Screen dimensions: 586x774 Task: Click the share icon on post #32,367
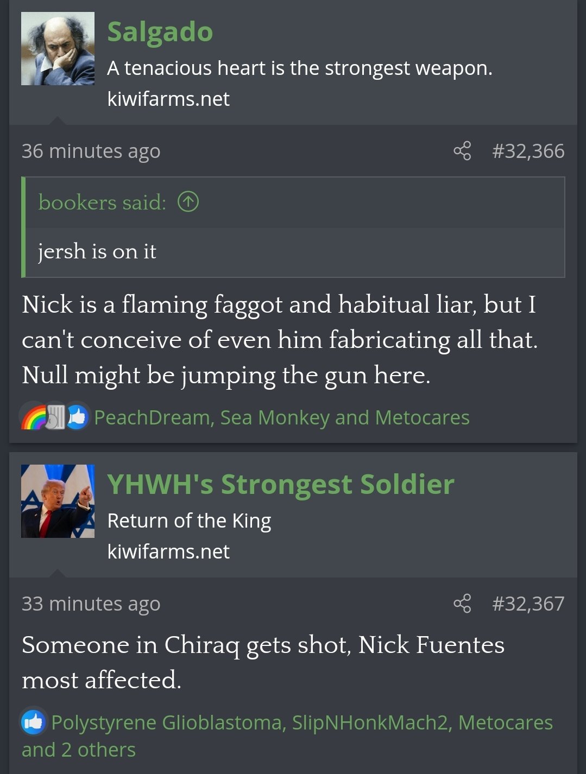click(462, 604)
